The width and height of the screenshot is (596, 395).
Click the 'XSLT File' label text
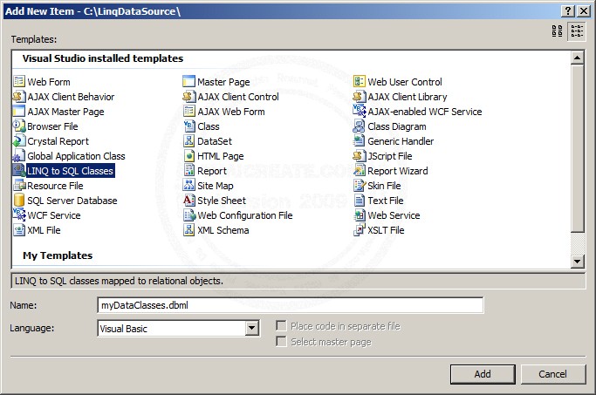386,230
